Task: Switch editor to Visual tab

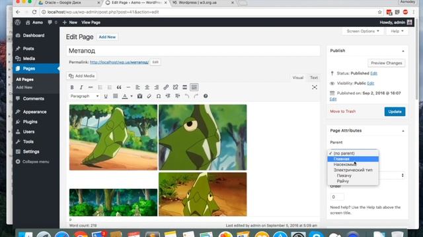Action: point(298,78)
